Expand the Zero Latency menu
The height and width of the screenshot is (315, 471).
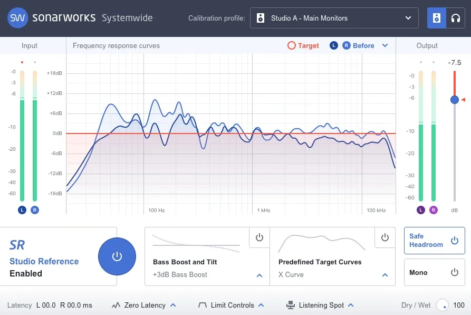point(173,305)
